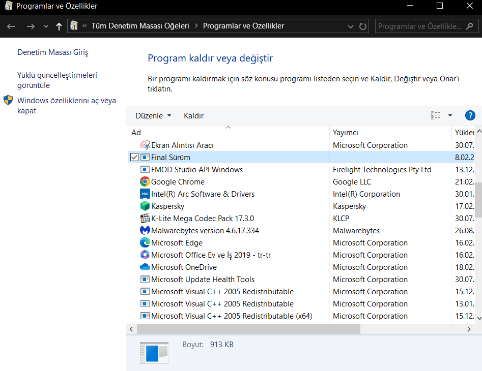Select Kaspersky program name
The image size is (482, 371).
[x=167, y=206]
